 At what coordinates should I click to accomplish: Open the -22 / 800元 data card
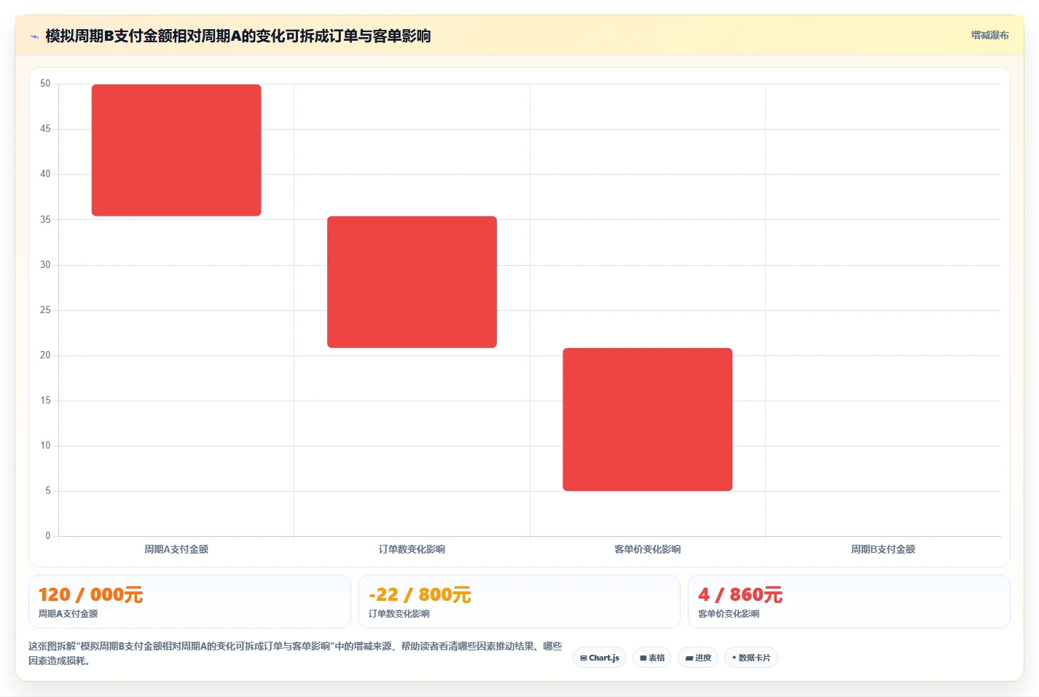(519, 602)
